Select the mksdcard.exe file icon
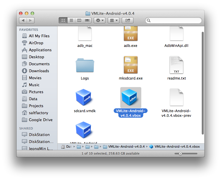This screenshot has height=180, width=221. (x=131, y=65)
